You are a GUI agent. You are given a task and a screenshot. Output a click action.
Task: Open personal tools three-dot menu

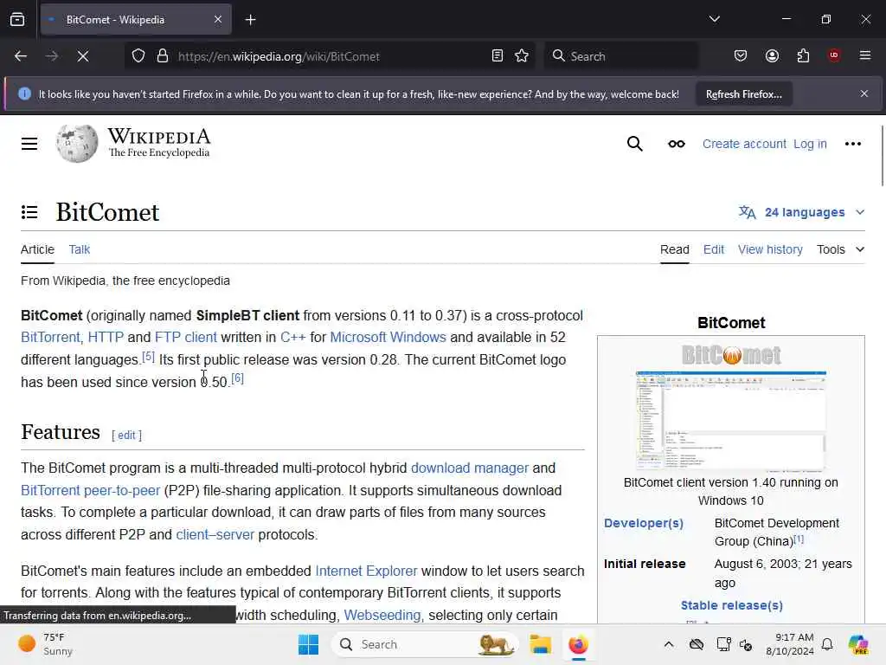click(x=852, y=144)
